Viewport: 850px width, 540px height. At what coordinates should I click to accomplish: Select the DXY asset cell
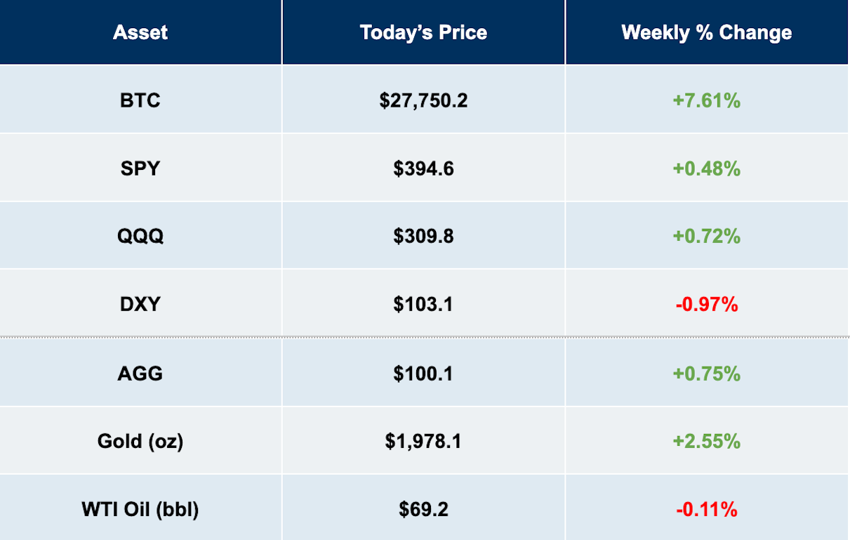point(140,304)
